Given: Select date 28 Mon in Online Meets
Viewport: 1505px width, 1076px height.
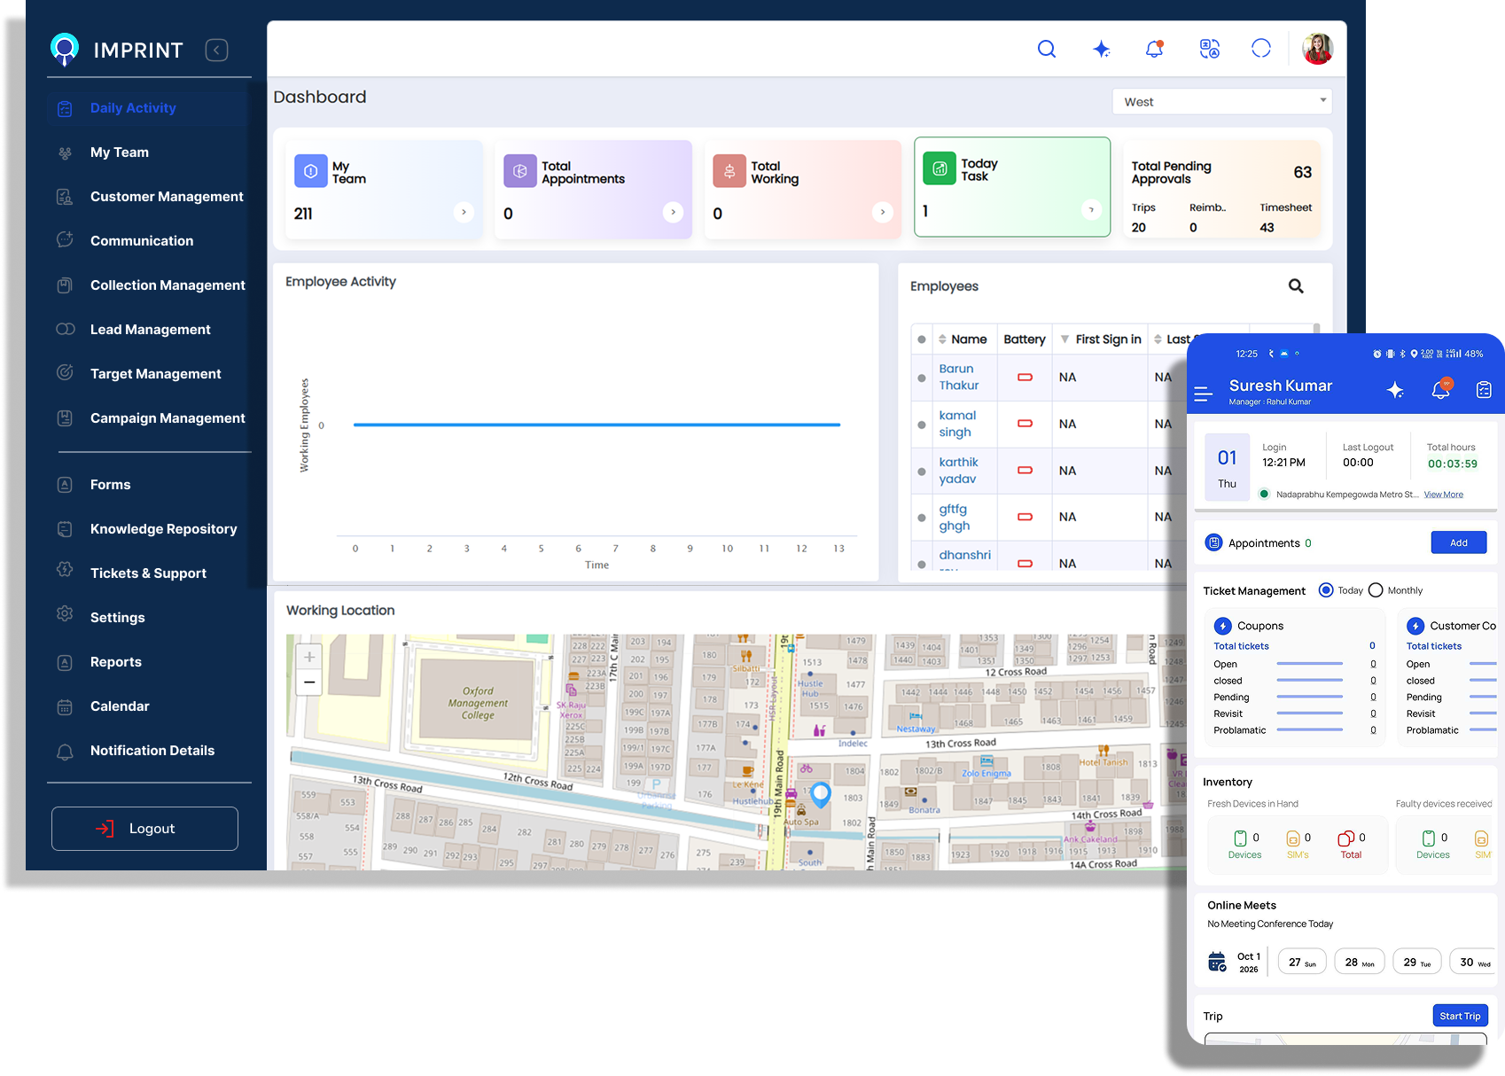Looking at the screenshot, I should tap(1359, 962).
